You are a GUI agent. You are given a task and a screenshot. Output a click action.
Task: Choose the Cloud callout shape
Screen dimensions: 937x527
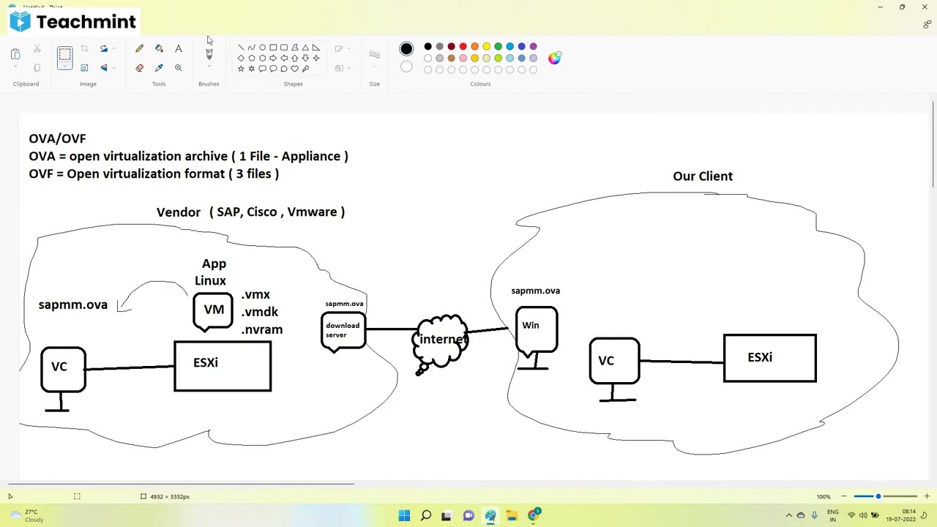point(284,69)
